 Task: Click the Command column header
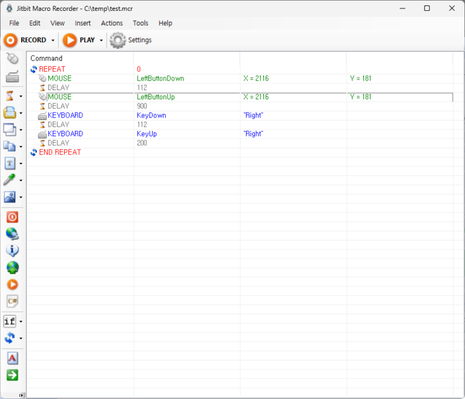(x=80, y=58)
